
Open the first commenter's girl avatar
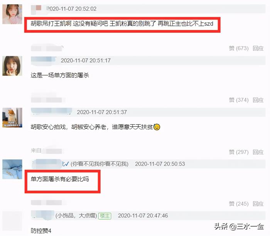(x=12, y=14)
